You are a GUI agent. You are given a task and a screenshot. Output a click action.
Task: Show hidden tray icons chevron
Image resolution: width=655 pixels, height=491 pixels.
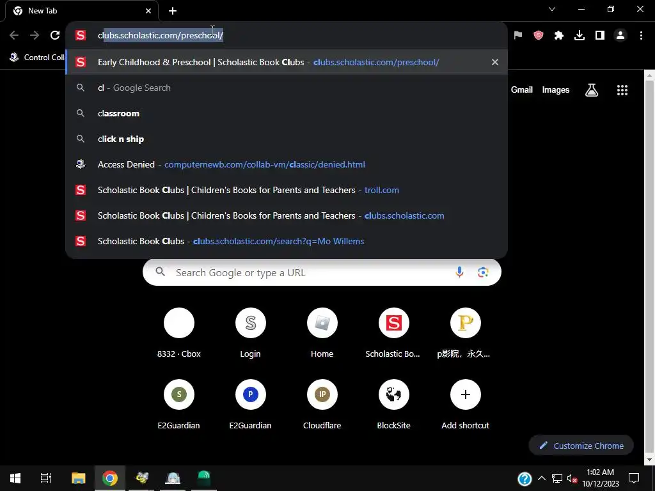click(x=541, y=478)
